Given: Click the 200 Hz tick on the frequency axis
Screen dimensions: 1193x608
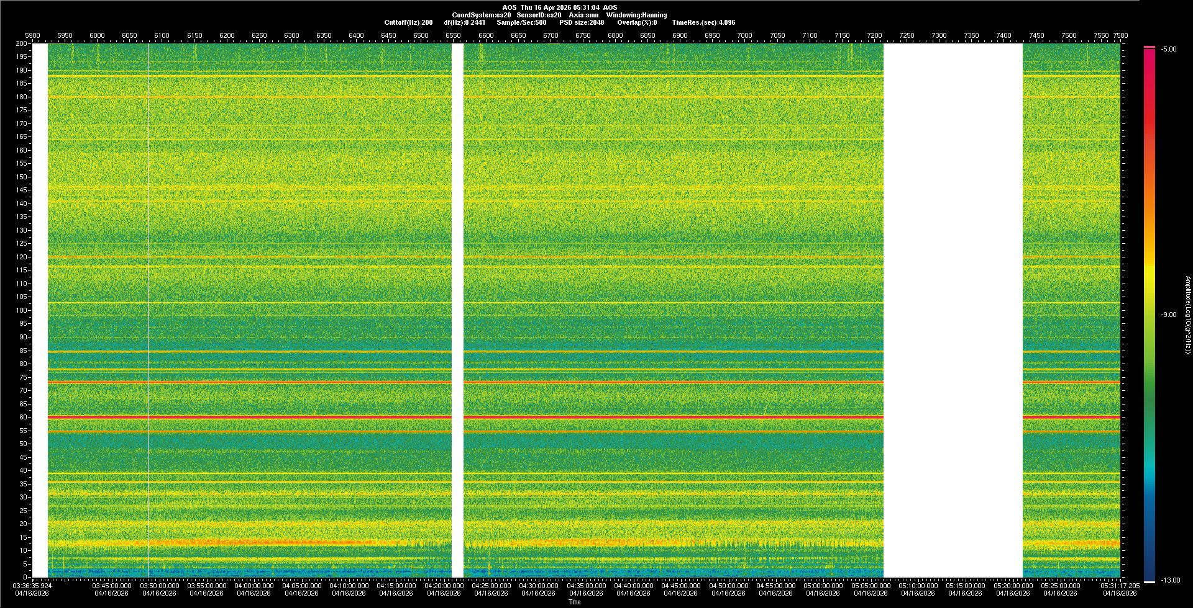Looking at the screenshot, I should 21,43.
